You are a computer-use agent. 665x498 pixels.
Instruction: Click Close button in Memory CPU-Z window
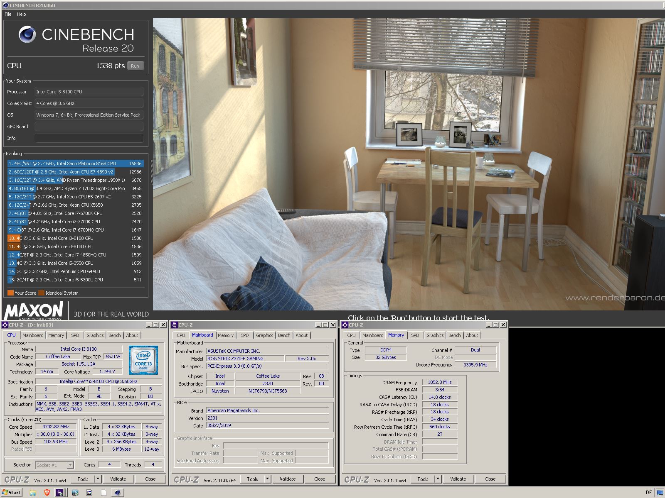(x=490, y=479)
